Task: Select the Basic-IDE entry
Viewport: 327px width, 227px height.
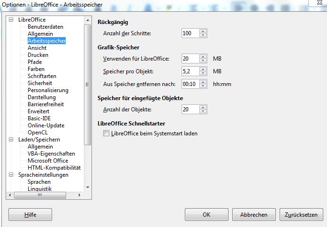Action: click(x=39, y=118)
